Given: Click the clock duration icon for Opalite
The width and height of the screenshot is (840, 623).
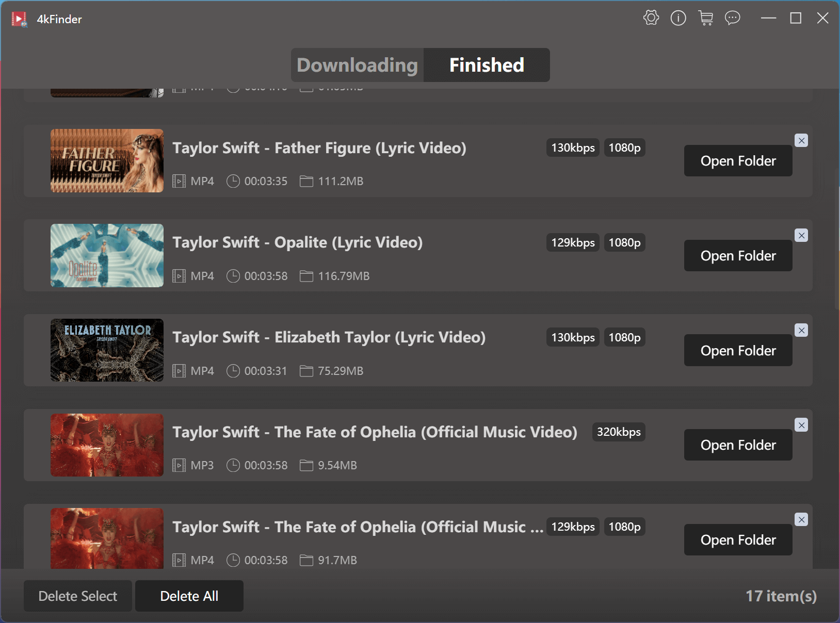Looking at the screenshot, I should [233, 276].
